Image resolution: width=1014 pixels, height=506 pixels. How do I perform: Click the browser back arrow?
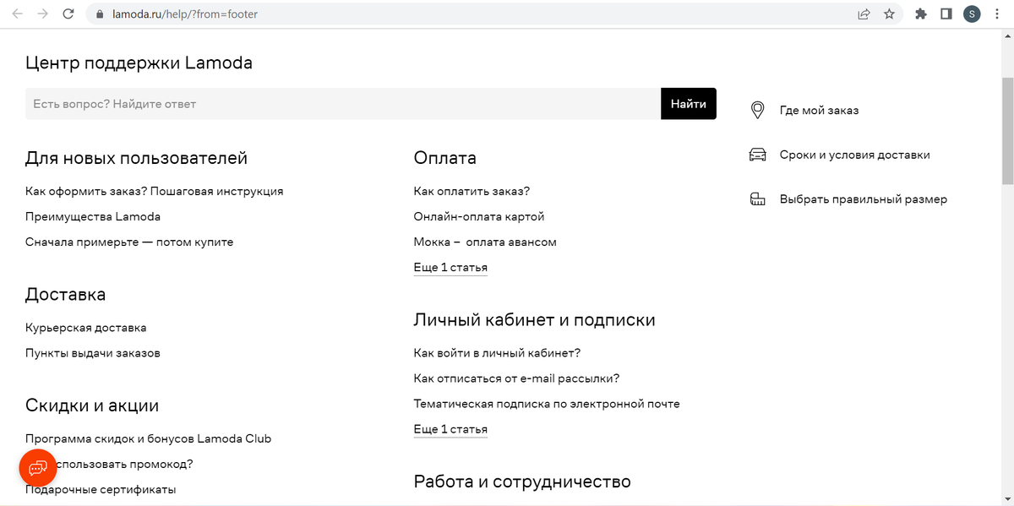pyautogui.click(x=17, y=14)
